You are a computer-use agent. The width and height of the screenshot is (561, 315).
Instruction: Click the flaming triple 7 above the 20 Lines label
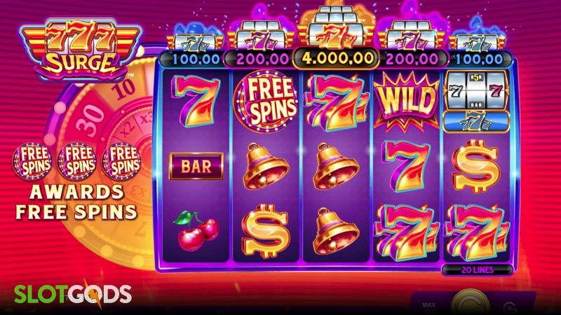pos(476,232)
